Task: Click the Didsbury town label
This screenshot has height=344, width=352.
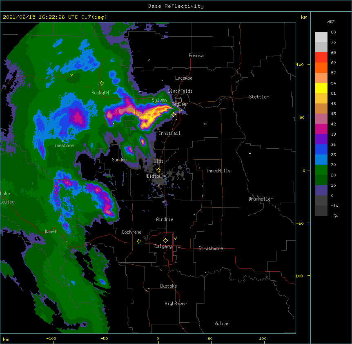Action: tap(156, 176)
